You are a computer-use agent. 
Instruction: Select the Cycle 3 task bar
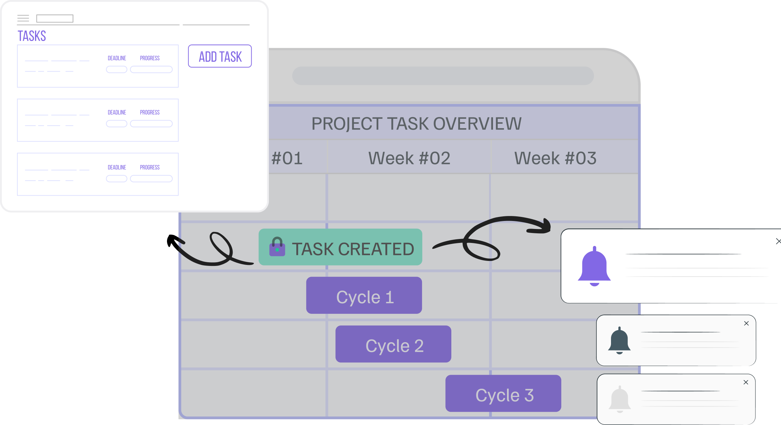coord(503,393)
